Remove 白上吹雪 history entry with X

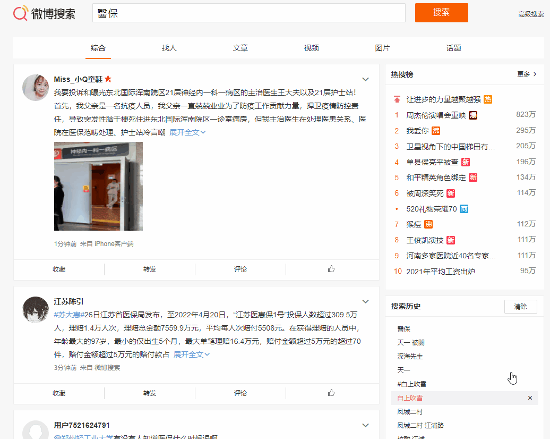tap(530, 398)
